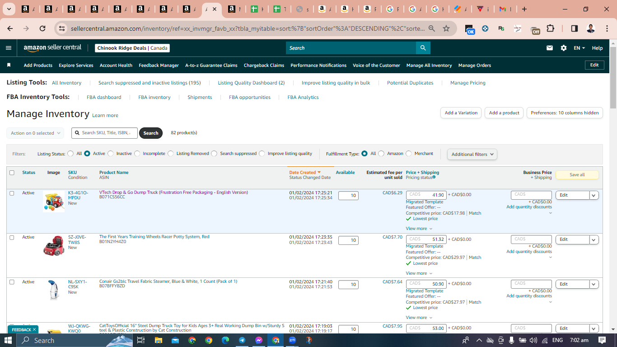The height and width of the screenshot is (347, 617).
Task: Open the Edit dropdown arrow for Conair Fabric Steamer
Action: [x=594, y=284]
